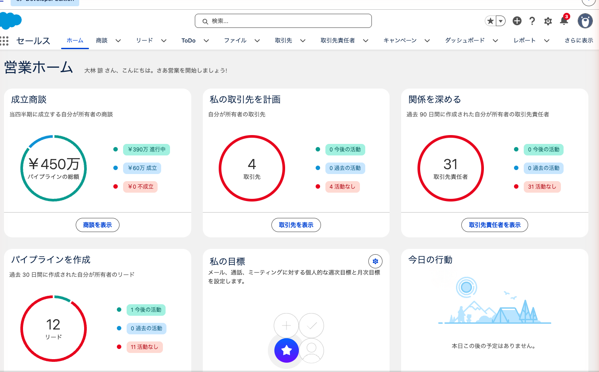
Task: Open the favorites list dropdown arrow
Action: tap(501, 21)
